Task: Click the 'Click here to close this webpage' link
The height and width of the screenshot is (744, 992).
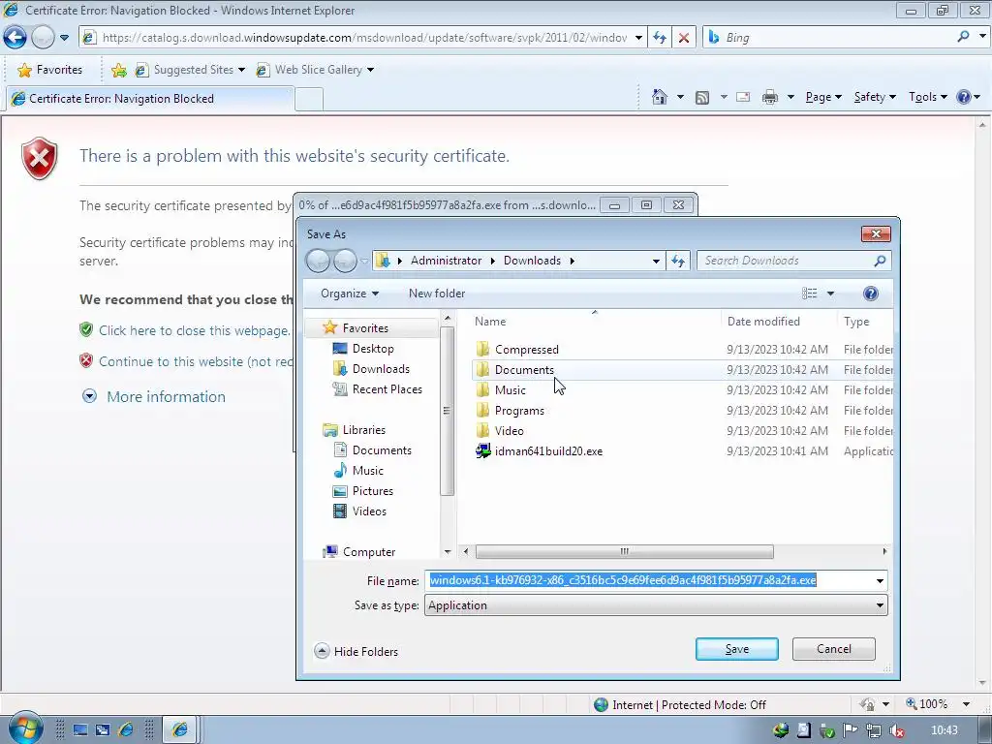Action: pyautogui.click(x=194, y=330)
